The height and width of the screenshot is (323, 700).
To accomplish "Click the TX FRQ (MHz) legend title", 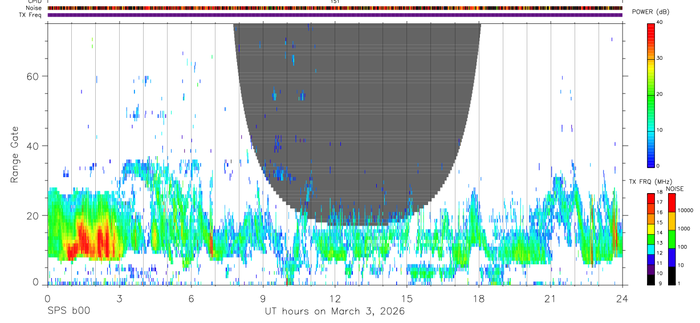I will [650, 181].
